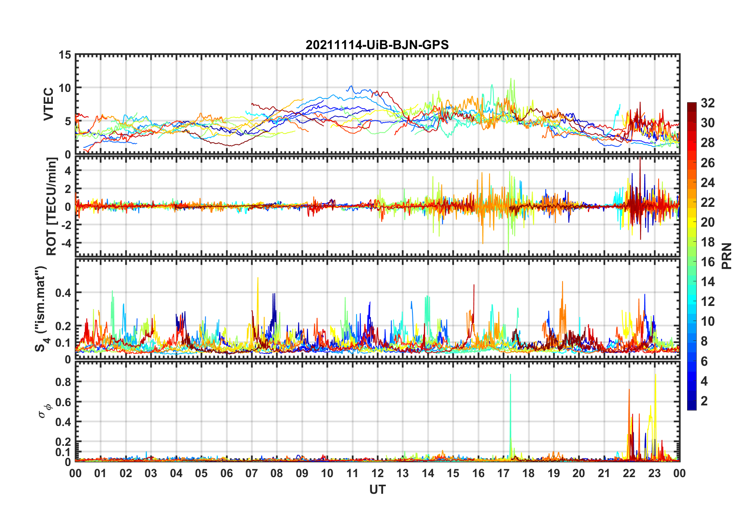The image size is (755, 512).
Task: Click x-axis hour tick 03
Action: tap(151, 473)
